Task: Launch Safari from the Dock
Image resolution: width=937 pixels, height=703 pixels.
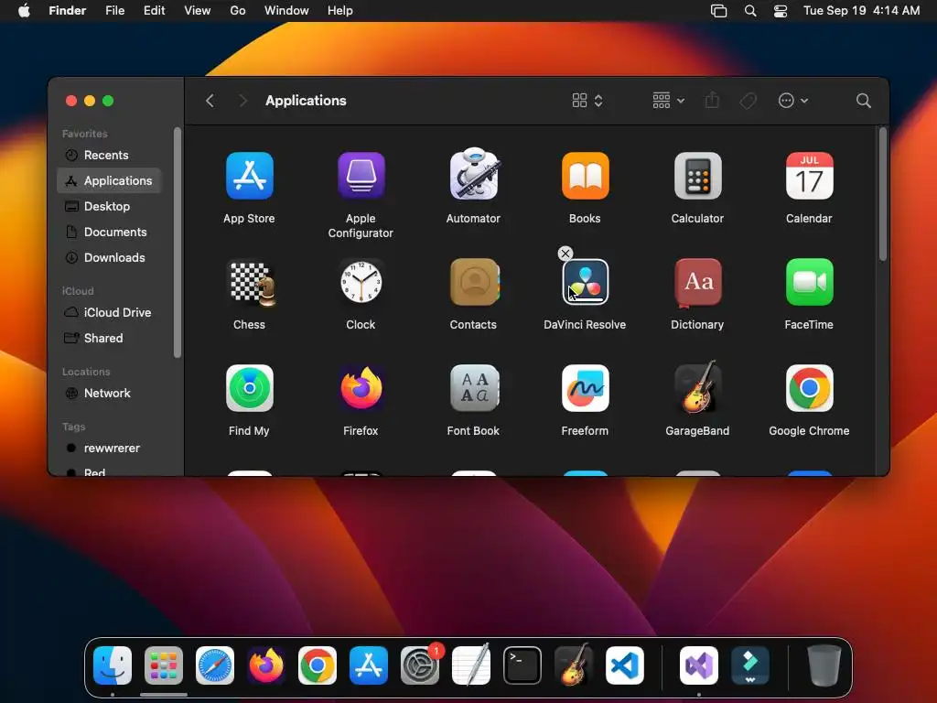Action: pos(215,665)
